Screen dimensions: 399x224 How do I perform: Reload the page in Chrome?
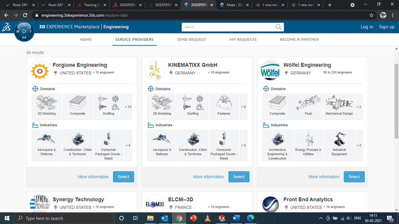pyautogui.click(x=25, y=15)
